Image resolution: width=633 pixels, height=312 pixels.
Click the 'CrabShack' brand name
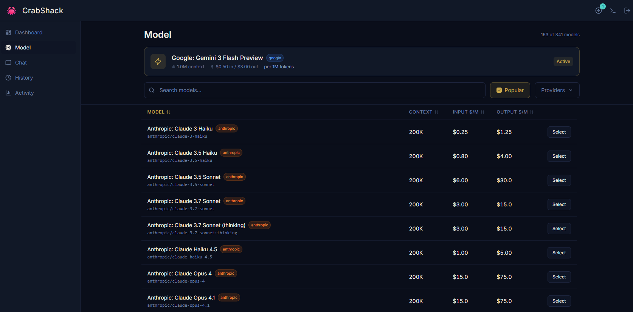click(x=43, y=11)
